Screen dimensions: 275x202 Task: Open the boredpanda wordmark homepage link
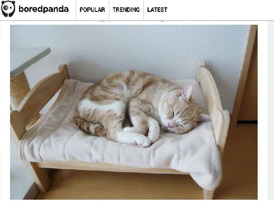[x=43, y=9]
